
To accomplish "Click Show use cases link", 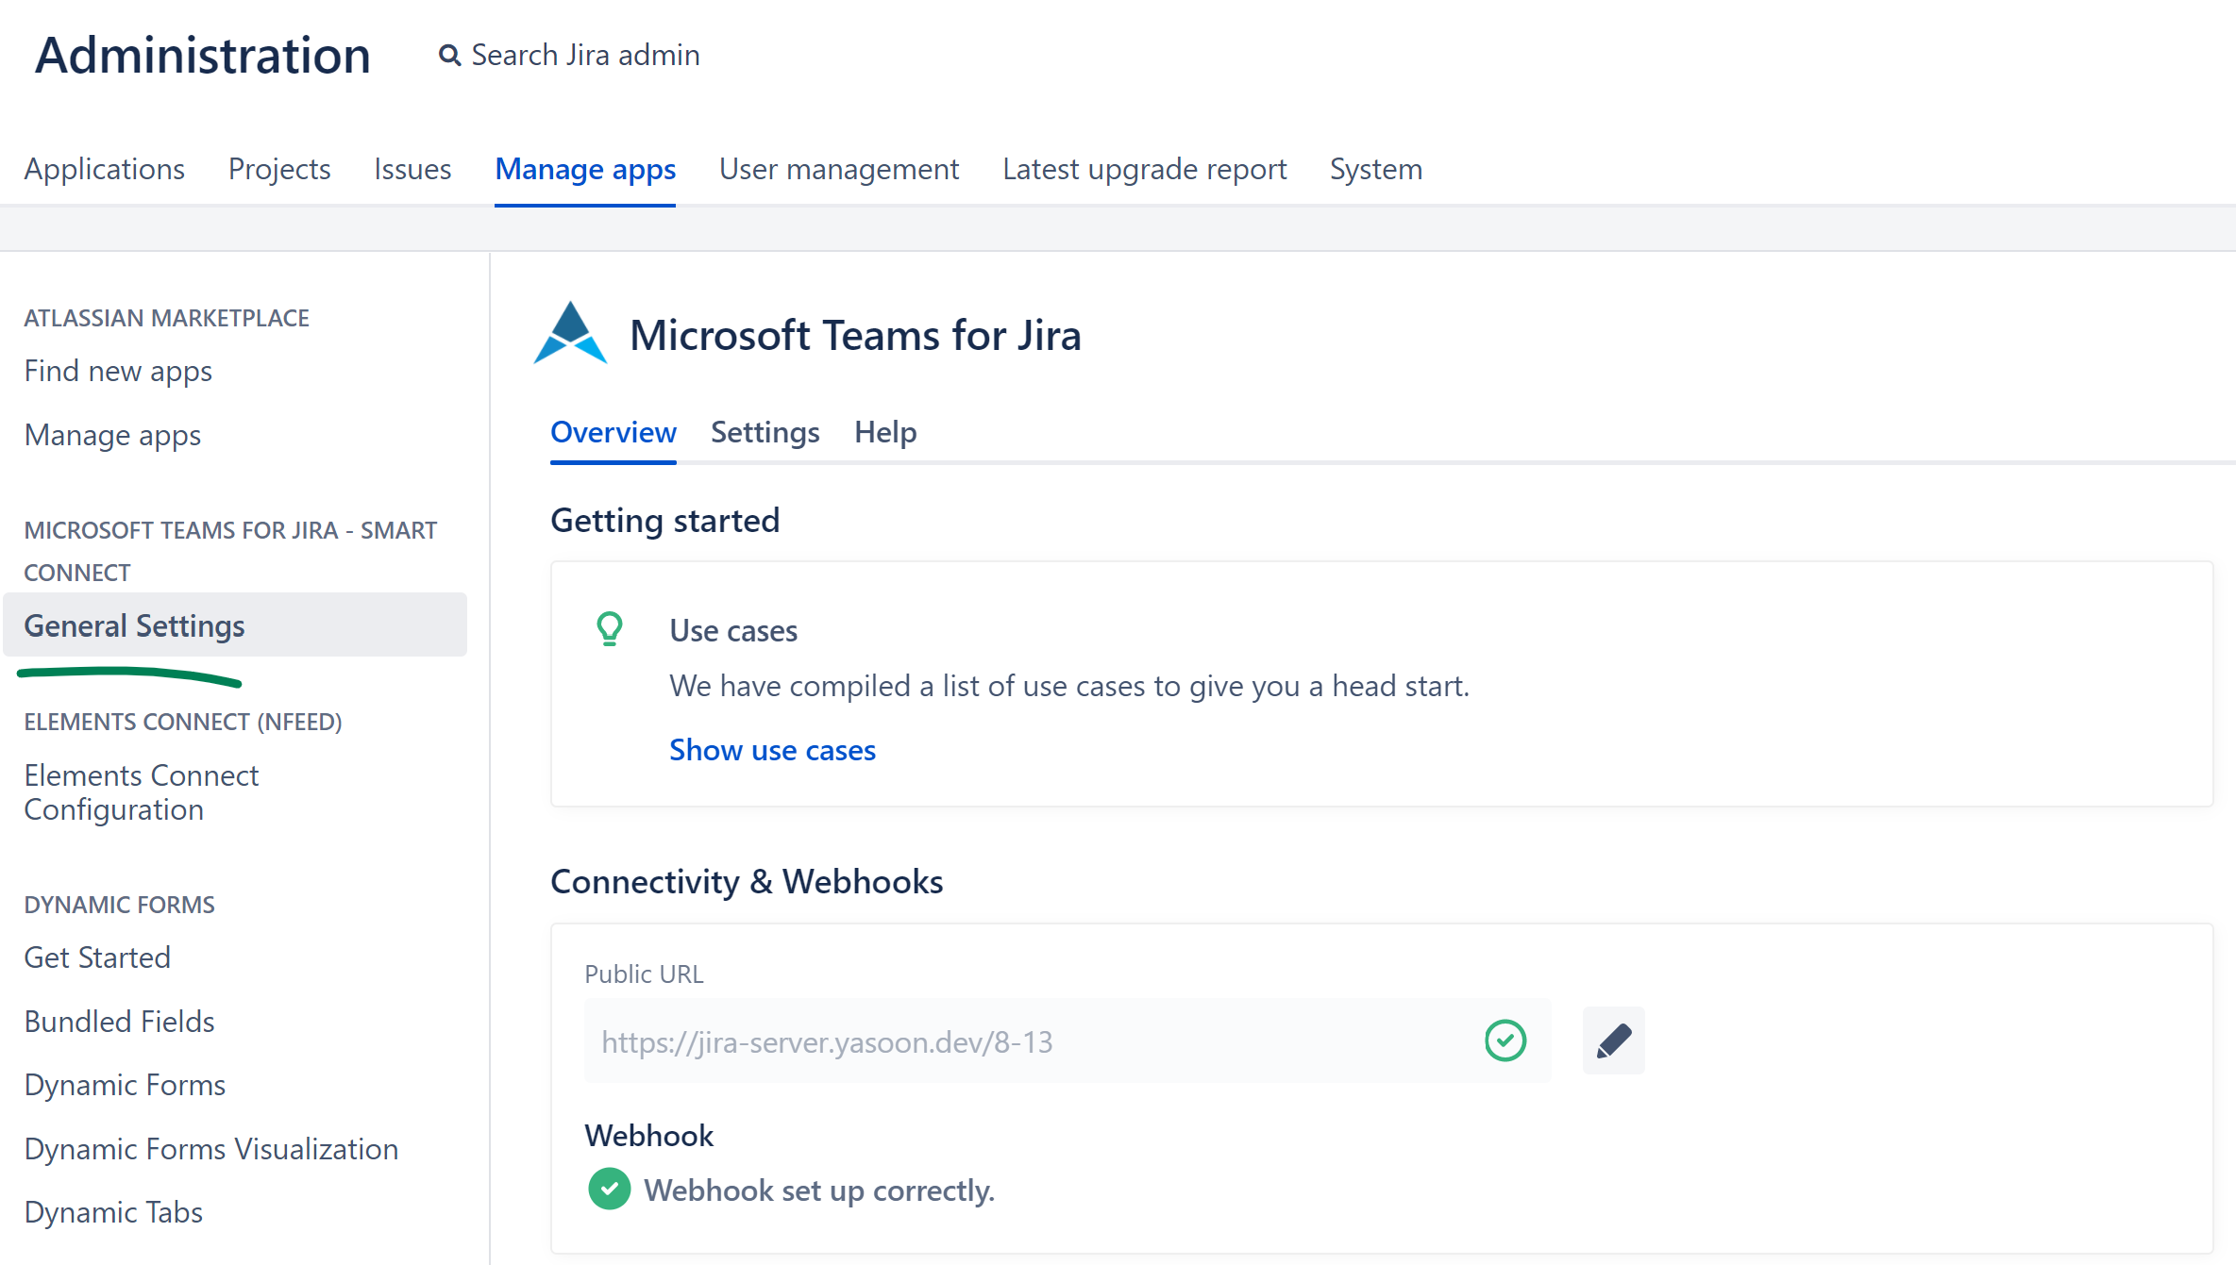I will pos(772,750).
